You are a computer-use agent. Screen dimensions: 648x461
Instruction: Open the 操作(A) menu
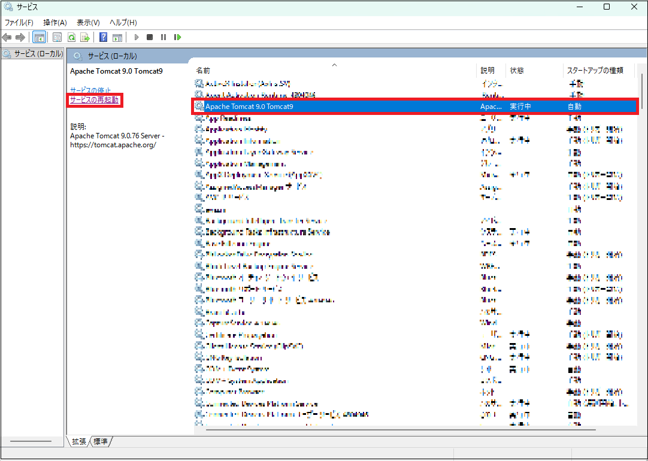[x=55, y=22]
